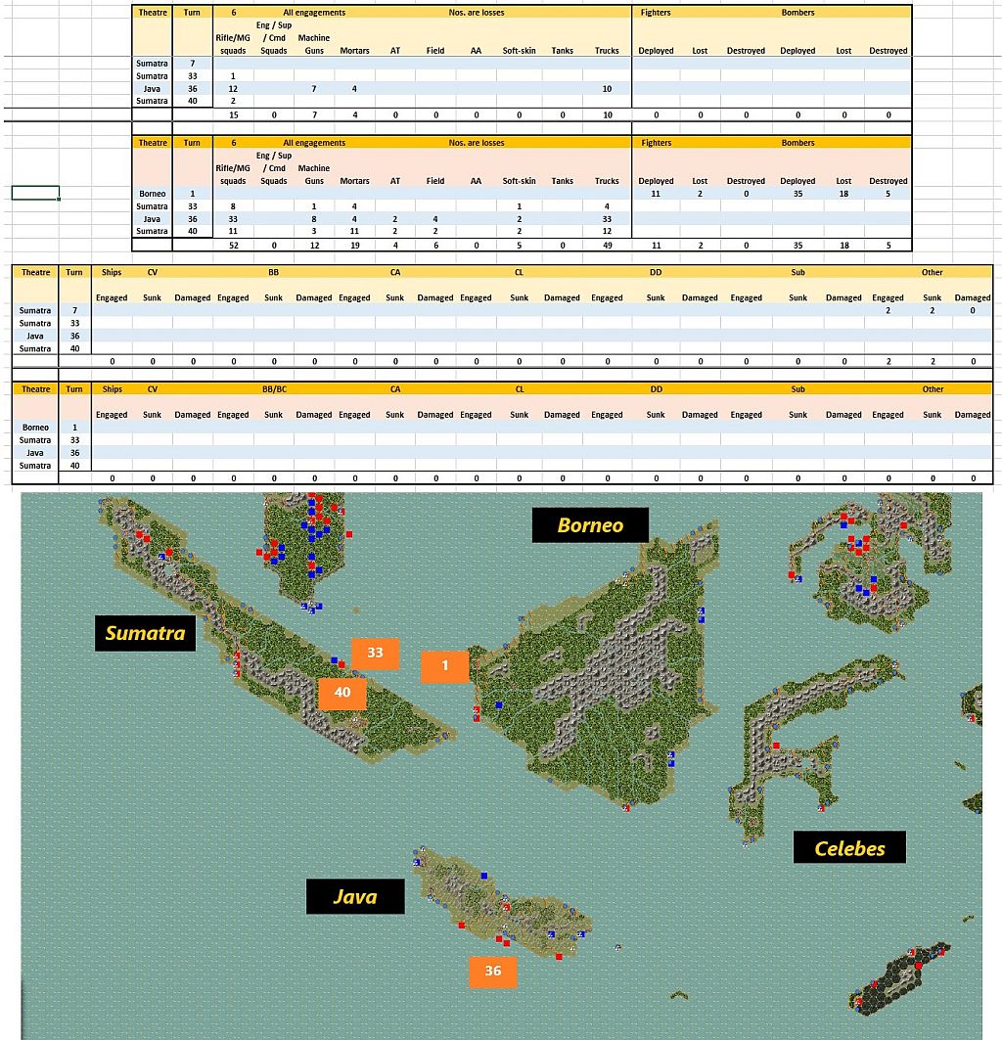Image resolution: width=1002 pixels, height=1040 pixels.
Task: Click Mortars 11 in Sumatra turn 40 row
Action: 355,232
